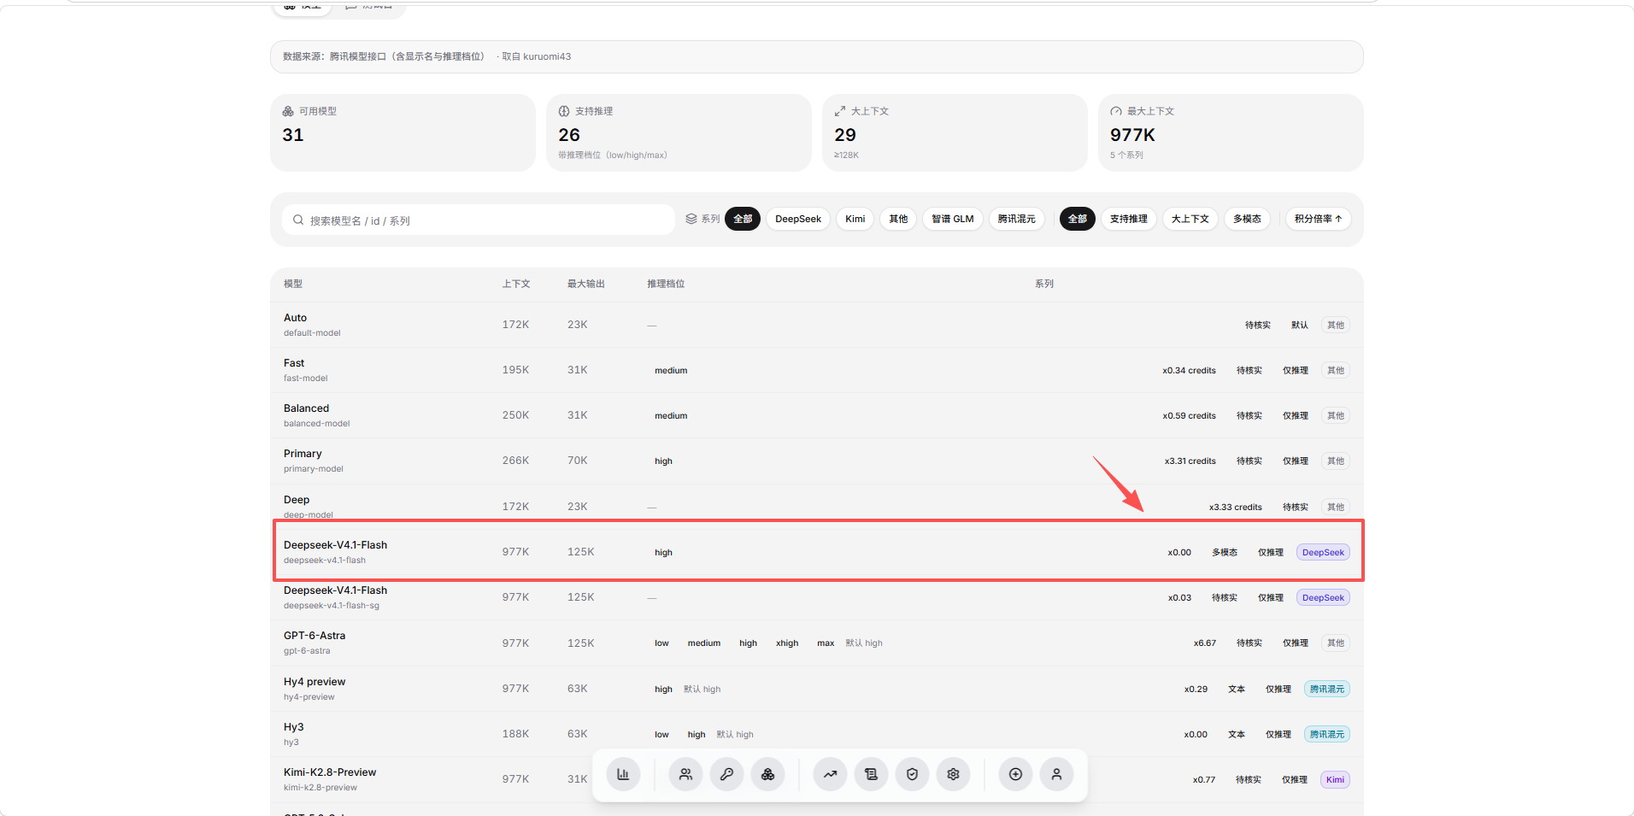Click the expand arrows icon on 大上下文 card
This screenshot has width=1634, height=816.
(840, 111)
